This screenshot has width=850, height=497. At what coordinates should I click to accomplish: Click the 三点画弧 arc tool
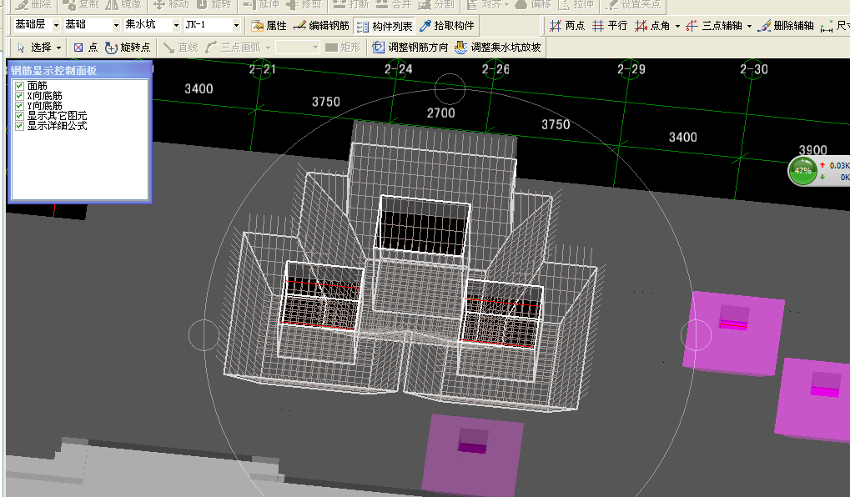pos(233,48)
